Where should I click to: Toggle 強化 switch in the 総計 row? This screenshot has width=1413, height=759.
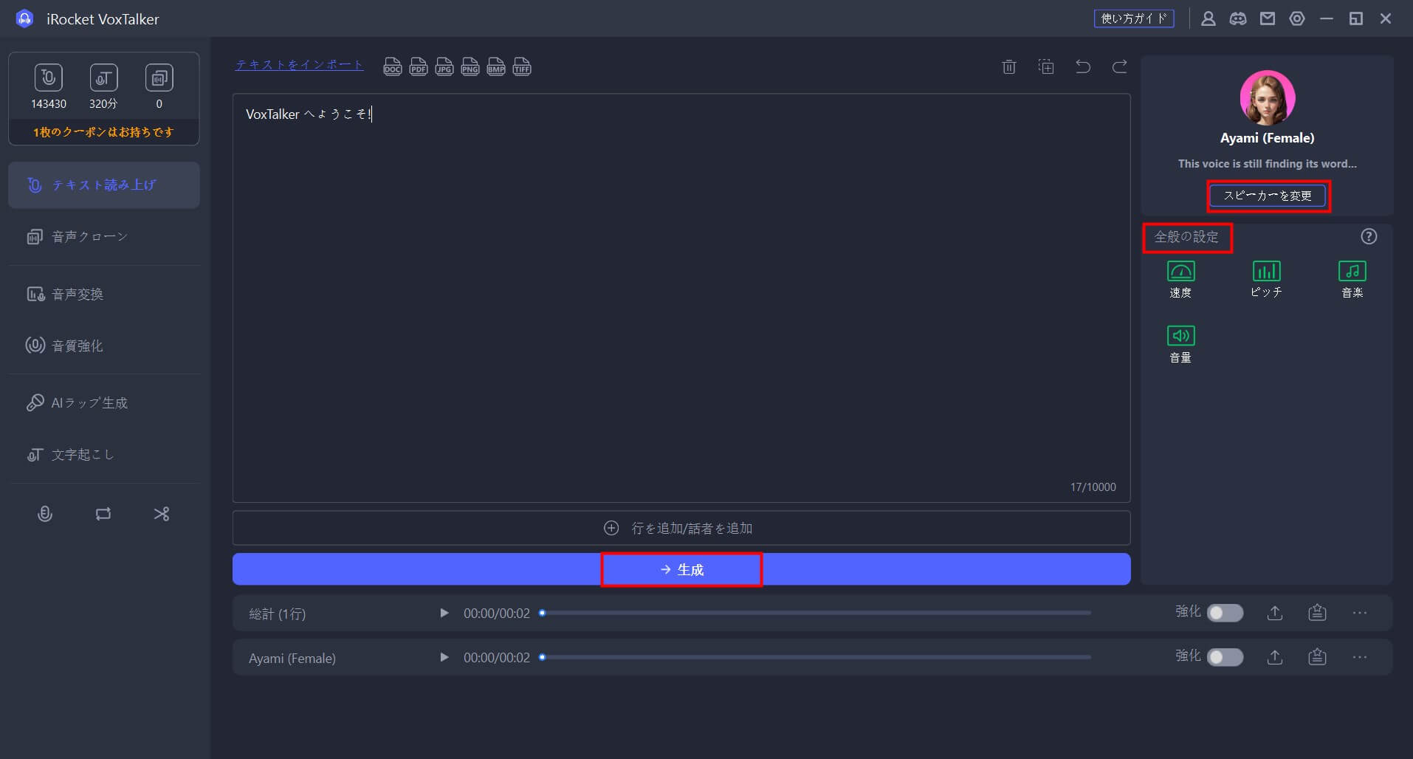[x=1225, y=613]
